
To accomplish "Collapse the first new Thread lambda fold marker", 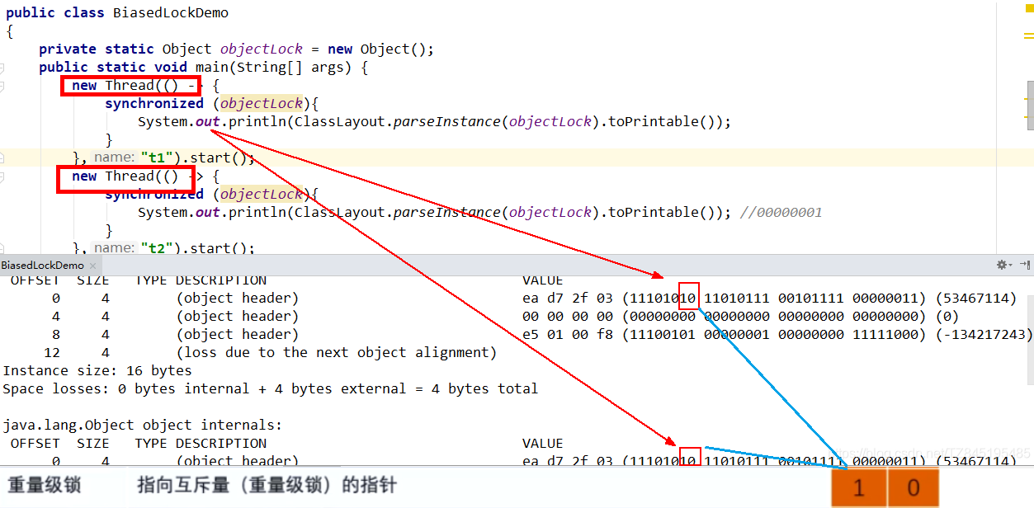I will [2, 86].
